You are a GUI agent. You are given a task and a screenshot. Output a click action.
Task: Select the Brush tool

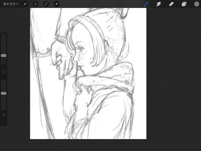(146, 4)
